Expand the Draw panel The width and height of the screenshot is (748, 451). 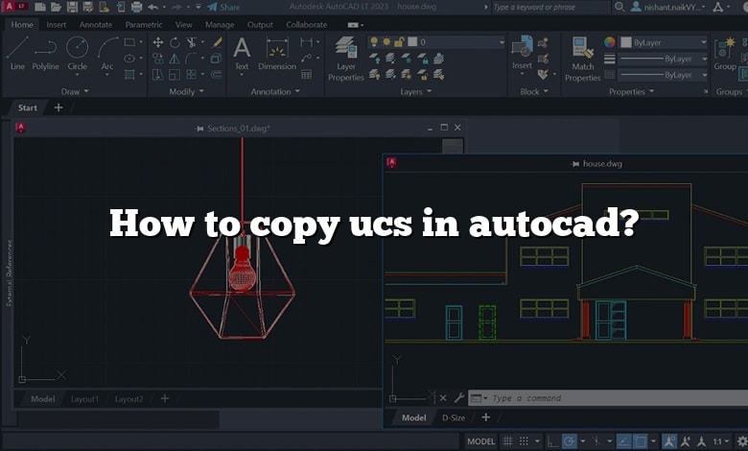75,91
